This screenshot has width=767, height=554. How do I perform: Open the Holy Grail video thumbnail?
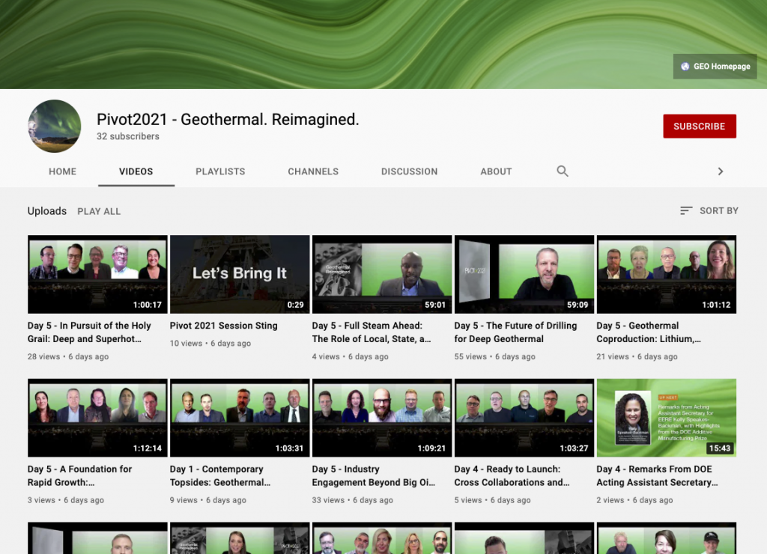97,274
